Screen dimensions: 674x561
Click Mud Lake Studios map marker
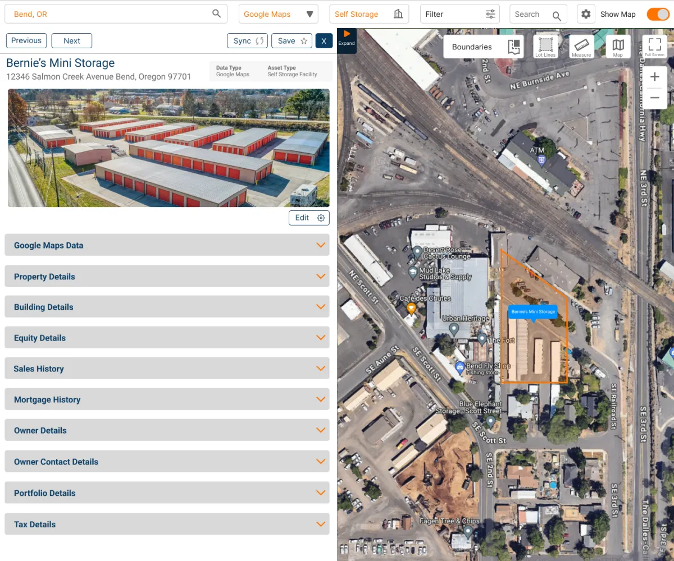click(413, 273)
